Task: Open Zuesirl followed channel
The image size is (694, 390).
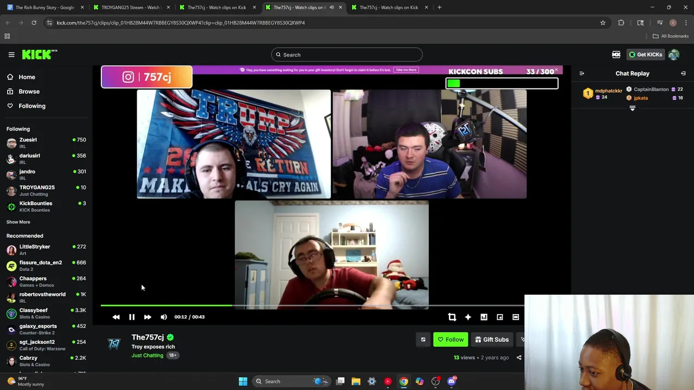Action: 46,143
